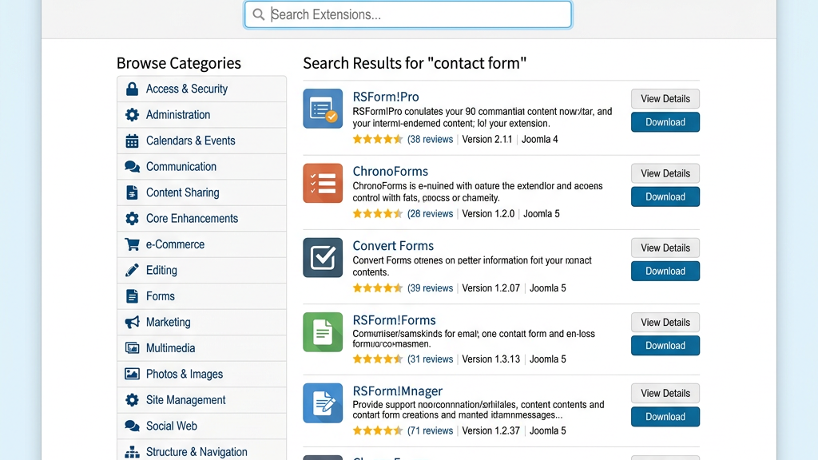
Task: Select the Administration gear icon
Action: 133,114
